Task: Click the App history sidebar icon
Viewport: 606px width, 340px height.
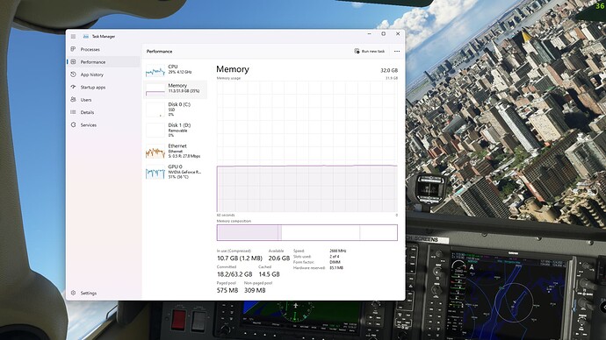Action: coord(73,74)
